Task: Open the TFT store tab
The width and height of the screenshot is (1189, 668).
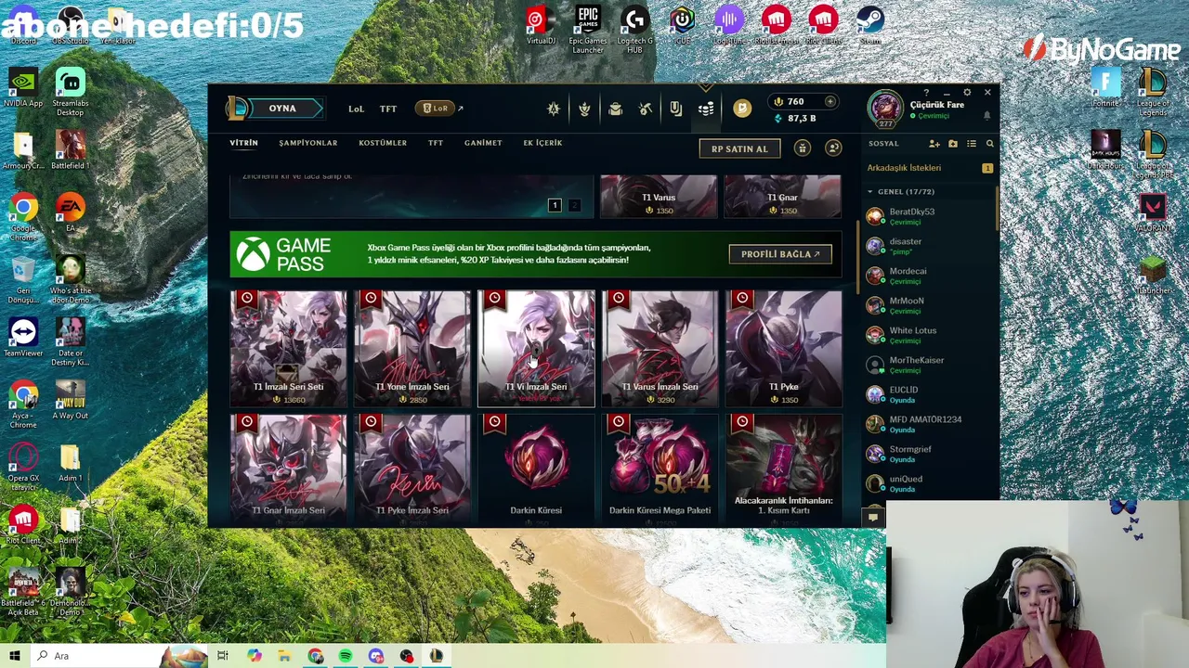Action: pos(436,143)
